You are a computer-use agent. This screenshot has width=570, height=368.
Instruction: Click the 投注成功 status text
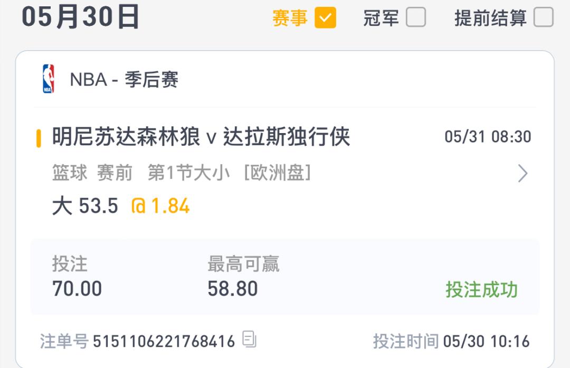(482, 289)
